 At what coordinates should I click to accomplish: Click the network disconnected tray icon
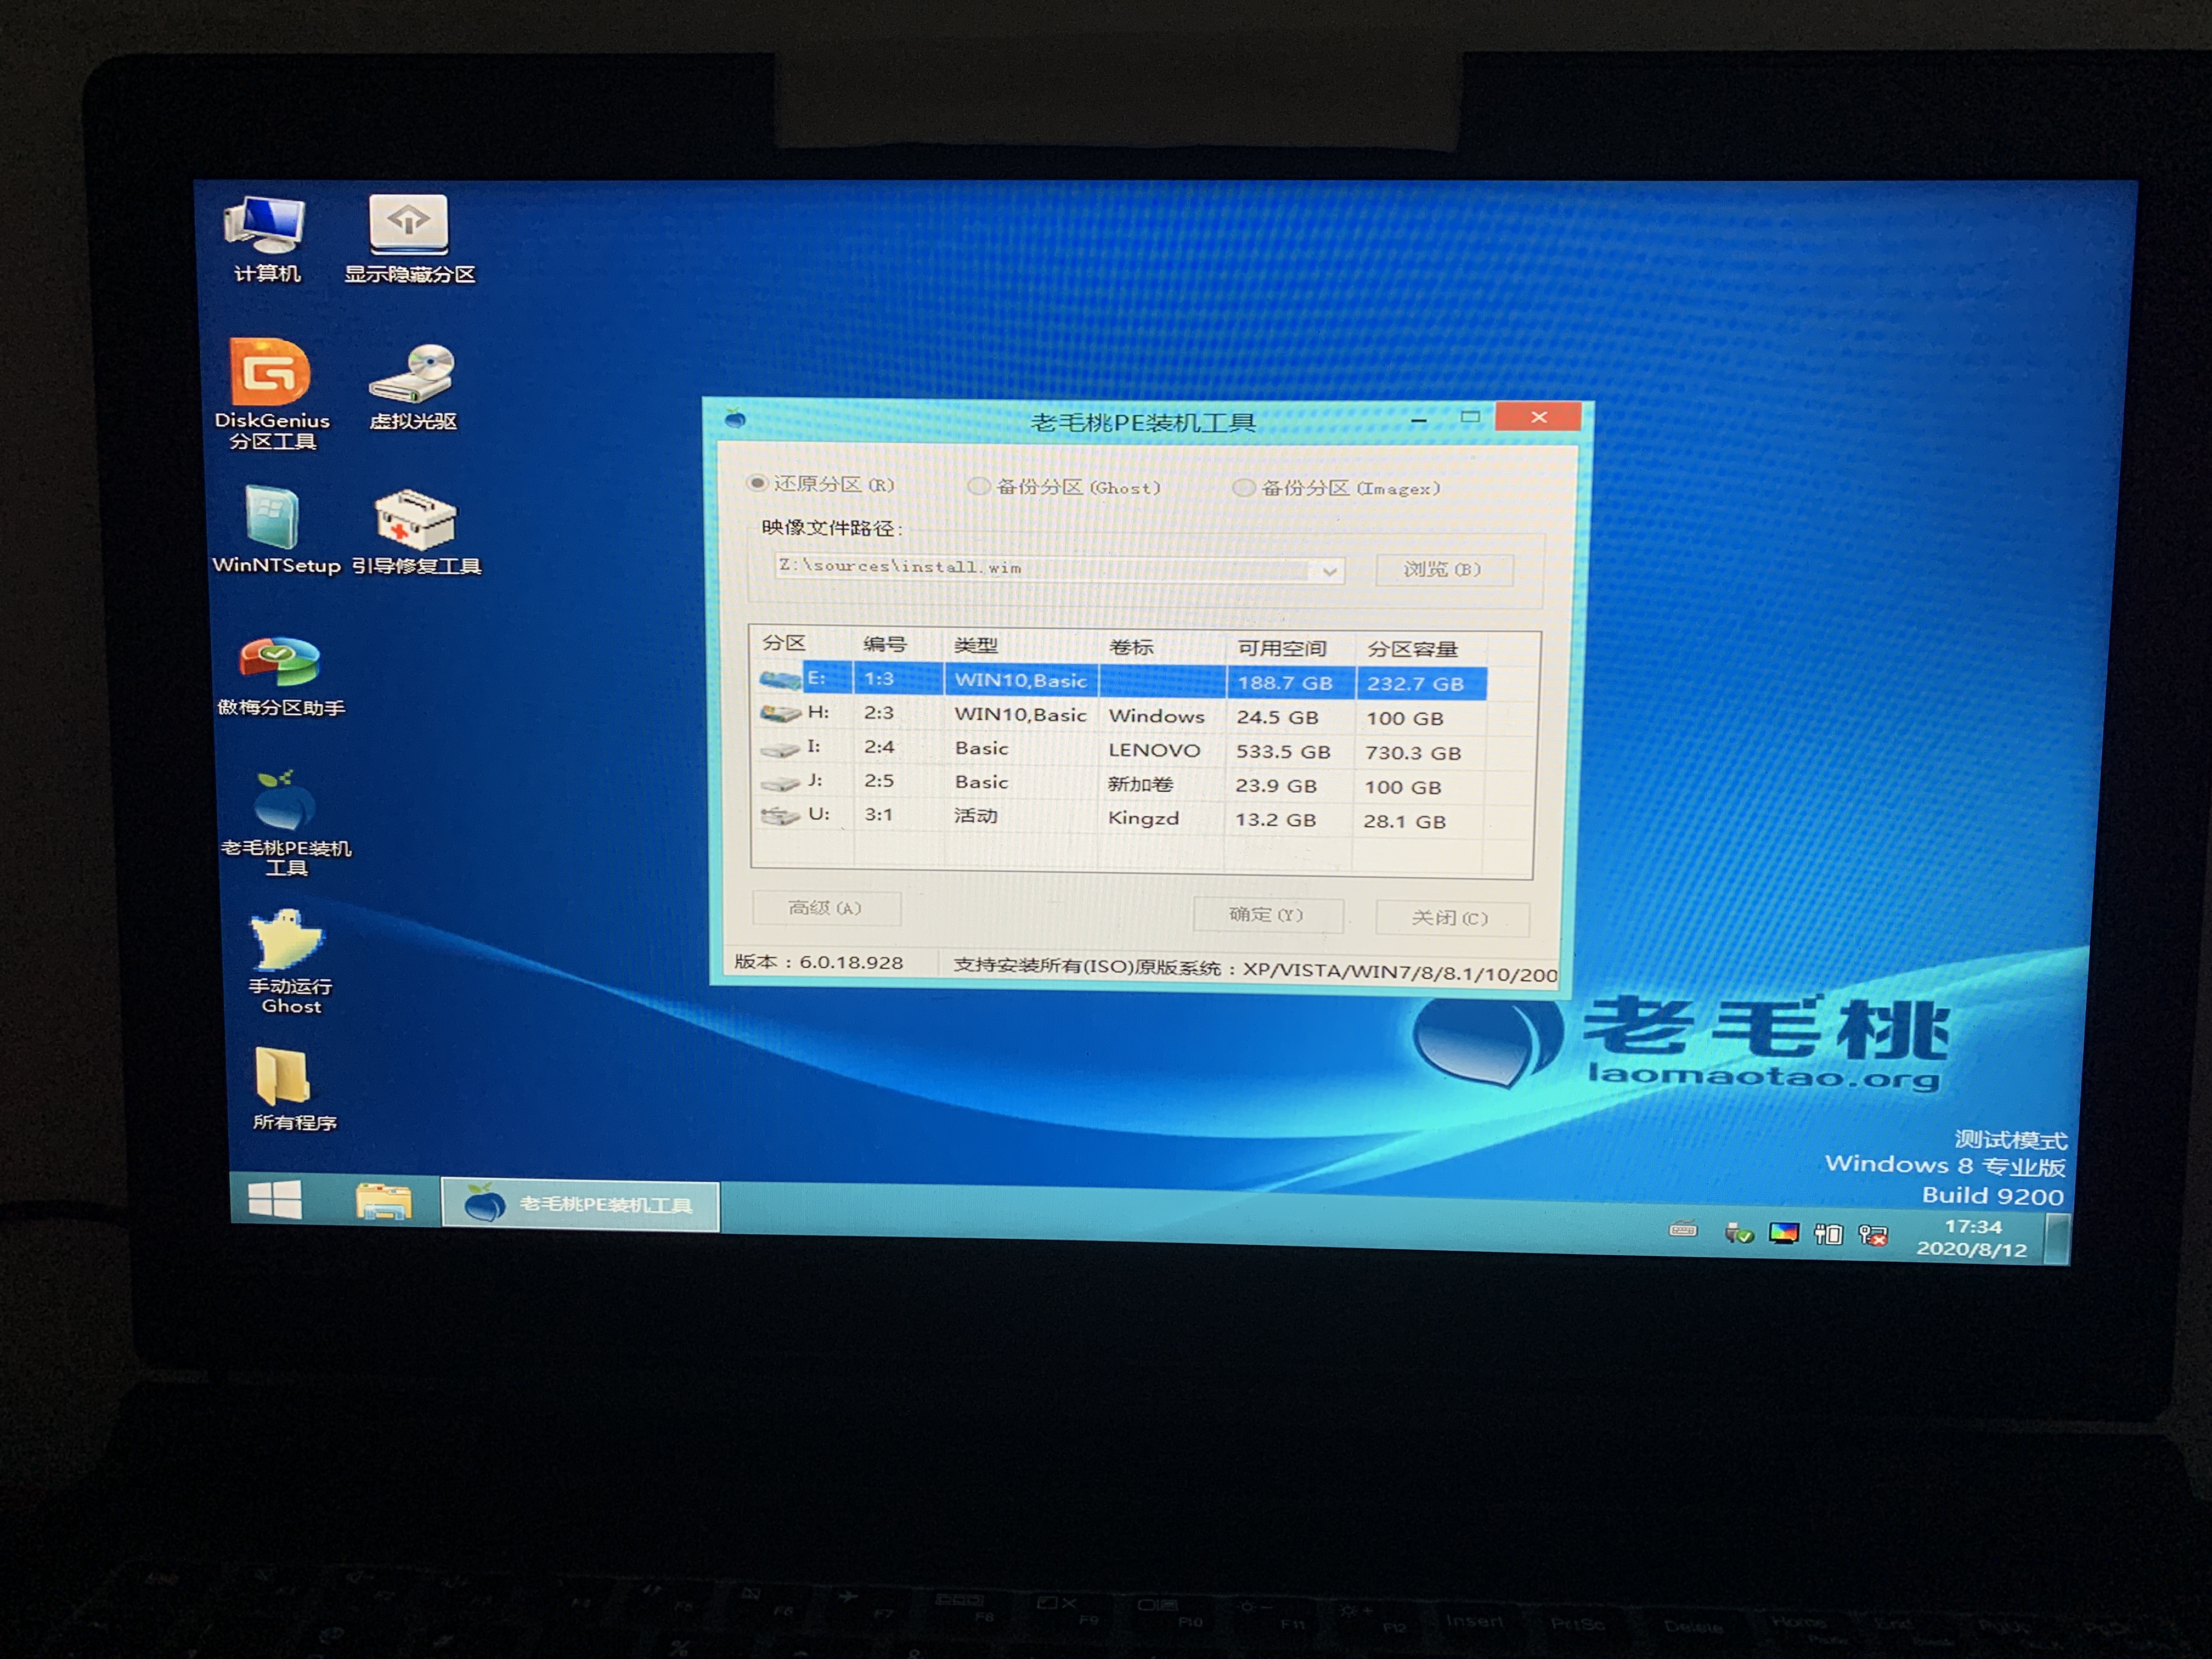pyautogui.click(x=1873, y=1235)
